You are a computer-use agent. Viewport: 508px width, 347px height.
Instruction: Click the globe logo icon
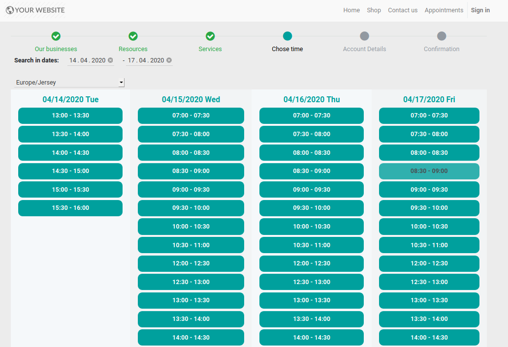point(10,10)
